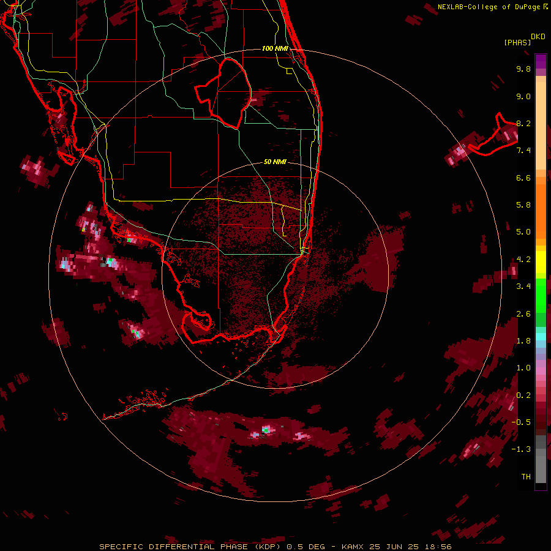Select the "[PHAS]" legend unit label
551x551 pixels.
coord(517,43)
